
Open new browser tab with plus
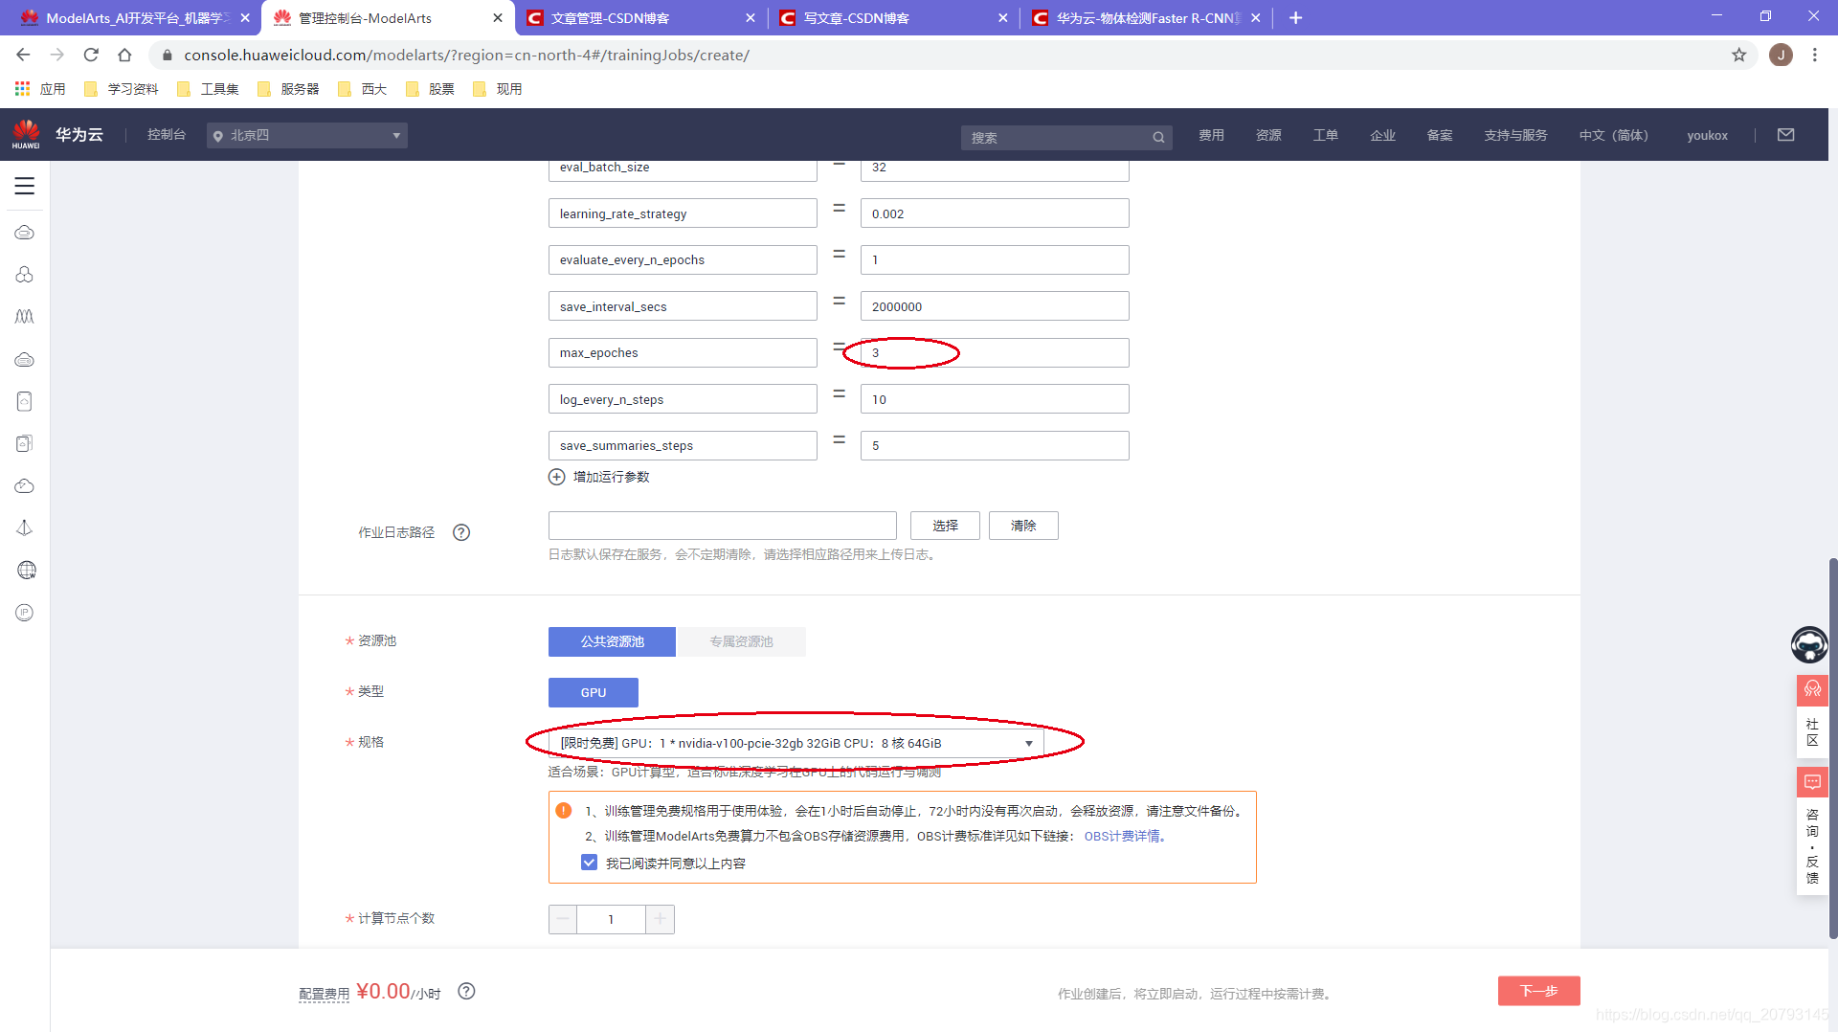point(1295,18)
